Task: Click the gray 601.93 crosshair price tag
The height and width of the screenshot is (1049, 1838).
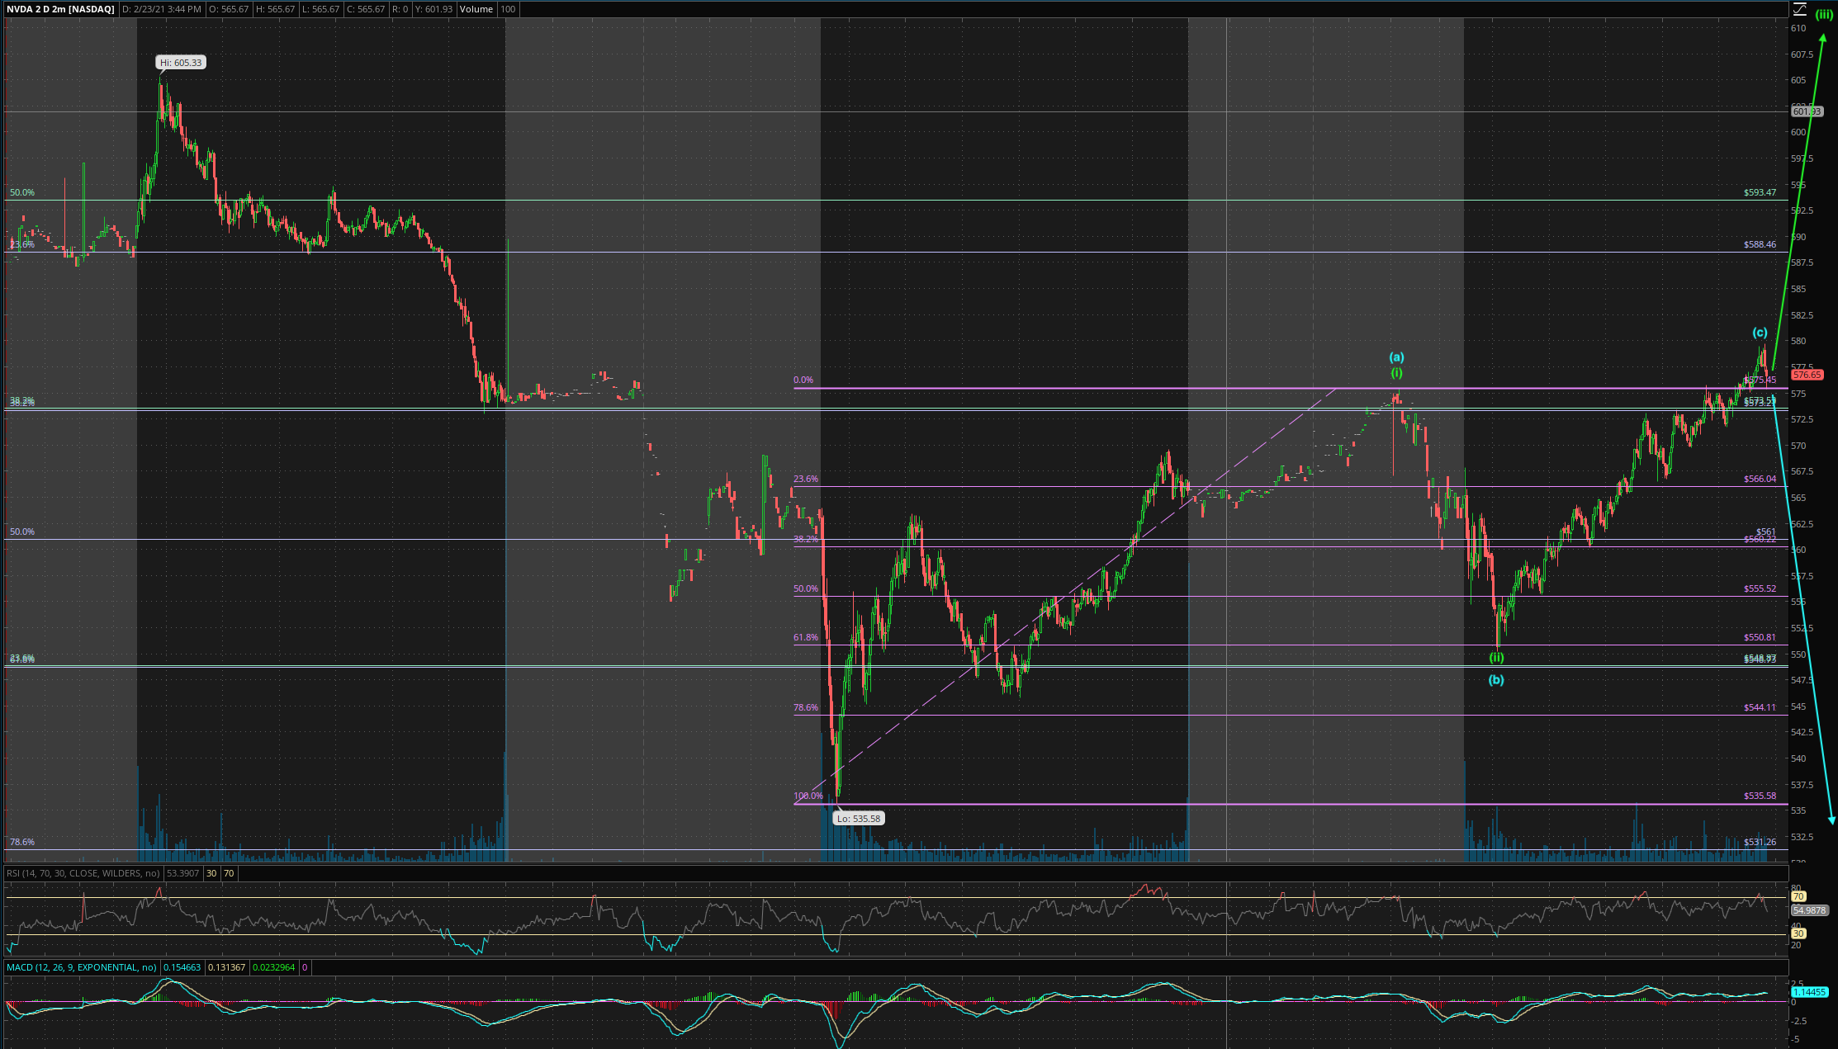Action: (1806, 111)
